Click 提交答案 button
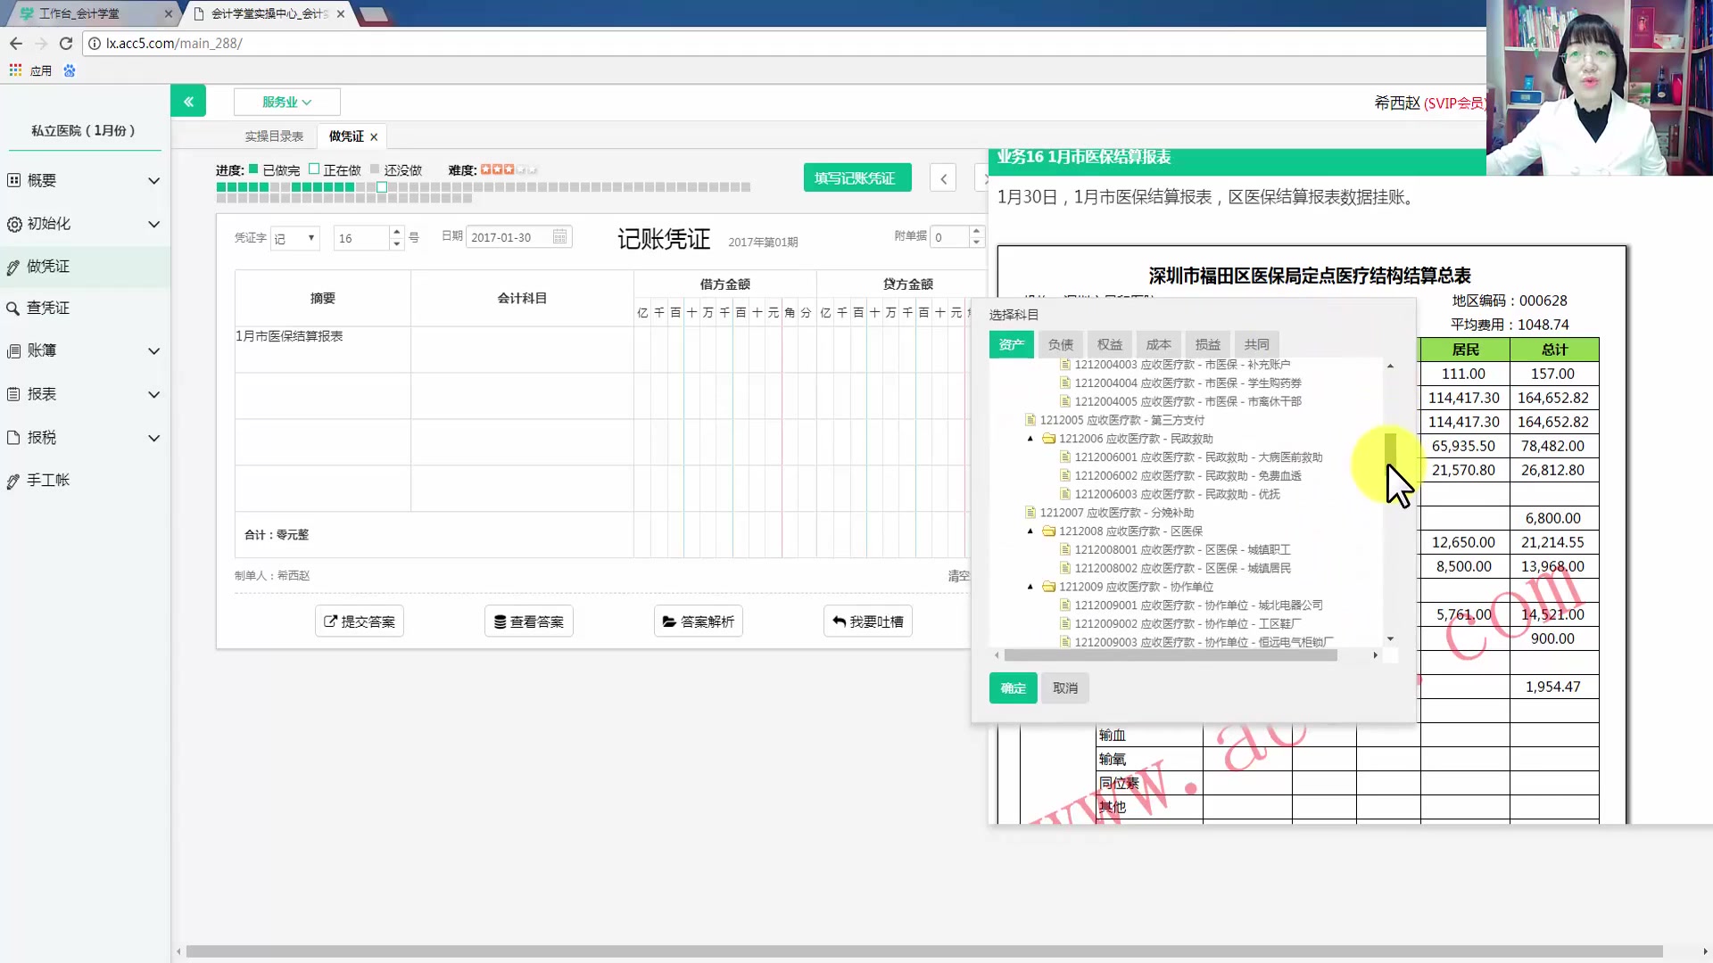 coord(360,621)
